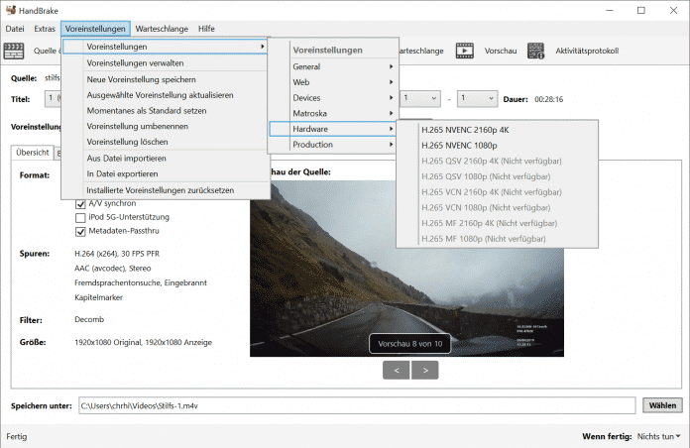Open the Aktivitätsprotokoll log icon
Viewport: 690px width, 448px height.
point(536,51)
